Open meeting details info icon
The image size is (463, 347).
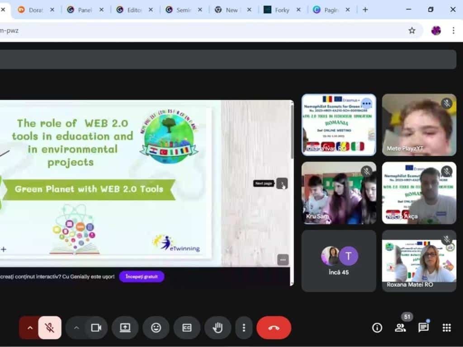[x=377, y=328]
